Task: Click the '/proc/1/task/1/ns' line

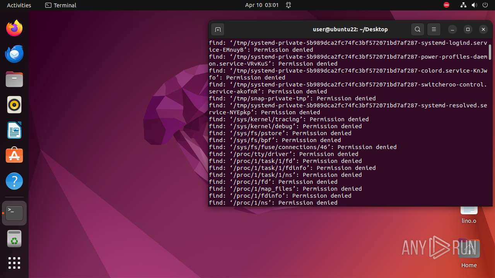Action: pyautogui.click(x=285, y=175)
